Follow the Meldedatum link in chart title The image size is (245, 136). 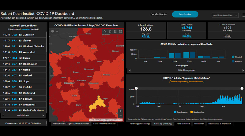201,78
